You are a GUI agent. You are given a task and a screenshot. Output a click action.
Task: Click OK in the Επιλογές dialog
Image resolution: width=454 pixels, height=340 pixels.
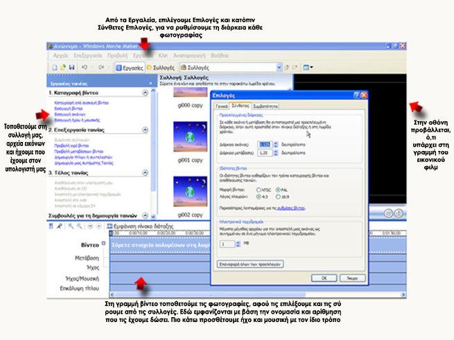pyautogui.click(x=324, y=278)
